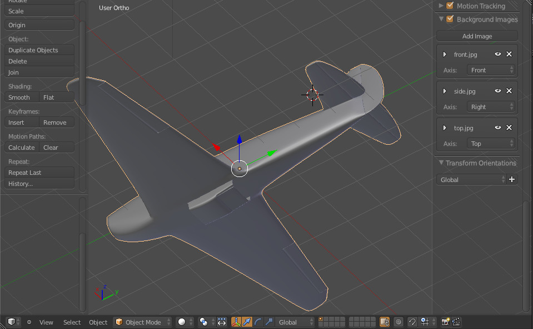The width and height of the screenshot is (533, 329).
Task: Click the Delete button
Action: 39,61
